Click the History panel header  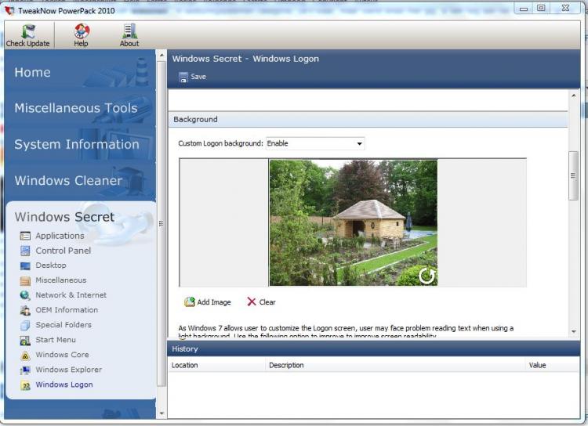pyautogui.click(x=373, y=349)
